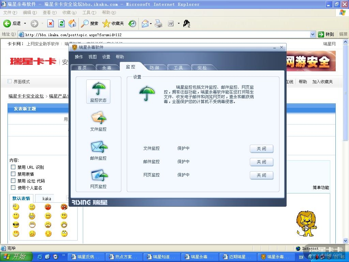This screenshot has height=262, width=349.
Task: Open the 帮助 menu in Rising
Action: pyautogui.click(x=120, y=57)
